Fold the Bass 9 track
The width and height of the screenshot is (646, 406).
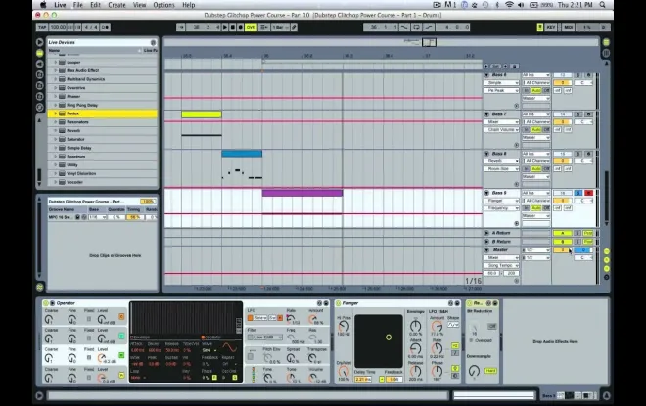pyautogui.click(x=486, y=193)
